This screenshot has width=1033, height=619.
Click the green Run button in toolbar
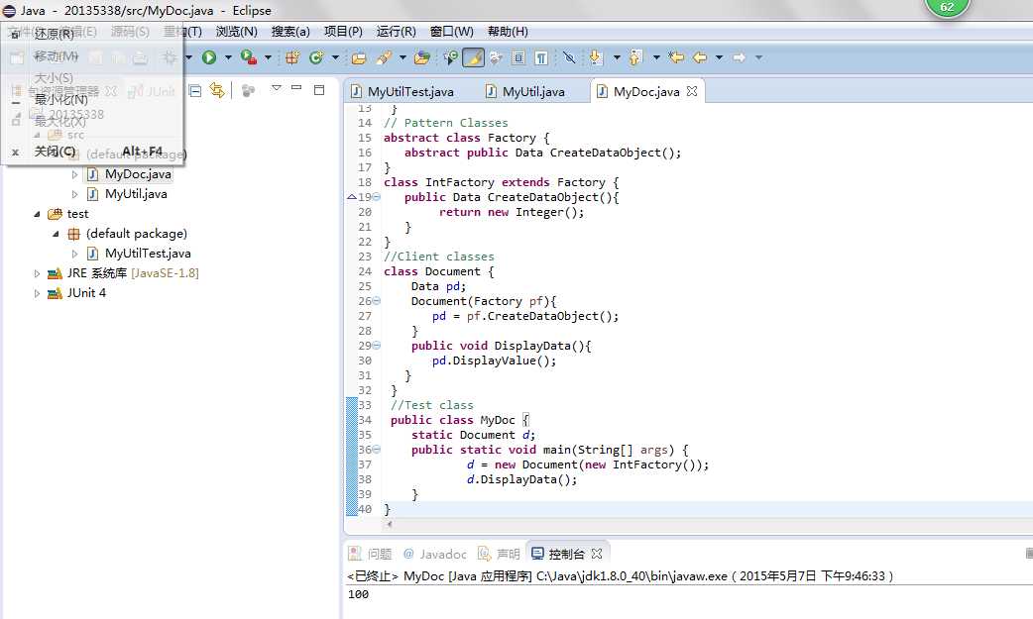[209, 58]
